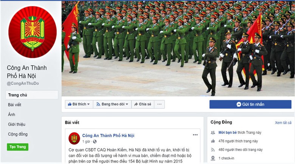Click the followers feed icon
This screenshot has height=164, width=295.
(x=213, y=150)
